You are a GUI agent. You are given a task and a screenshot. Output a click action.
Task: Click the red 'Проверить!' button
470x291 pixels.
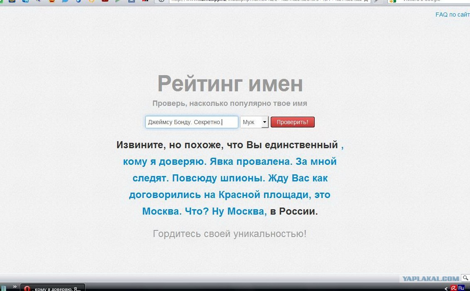tap(293, 122)
